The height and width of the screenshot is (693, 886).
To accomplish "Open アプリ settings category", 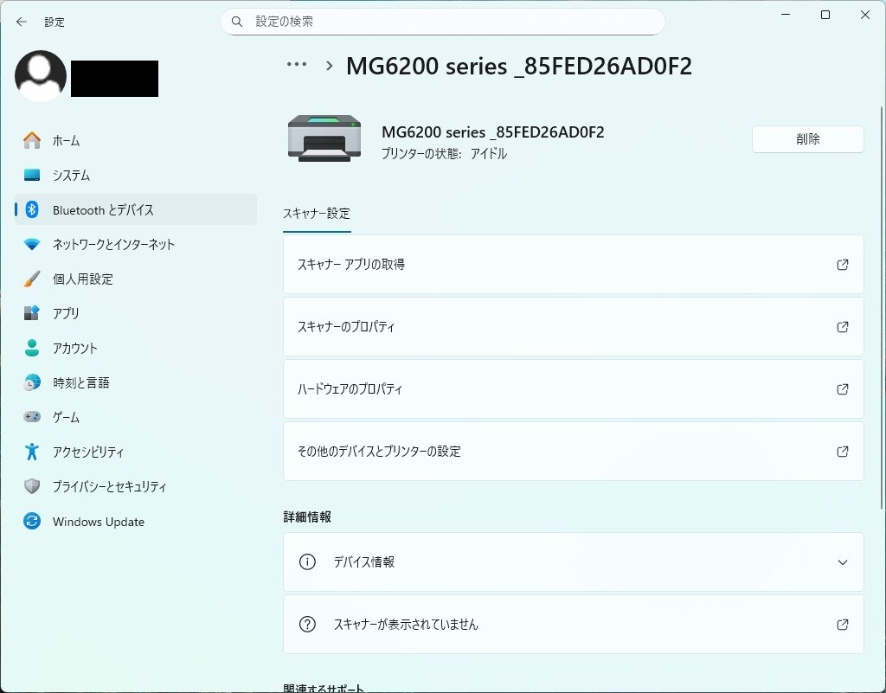I will [x=136, y=313].
